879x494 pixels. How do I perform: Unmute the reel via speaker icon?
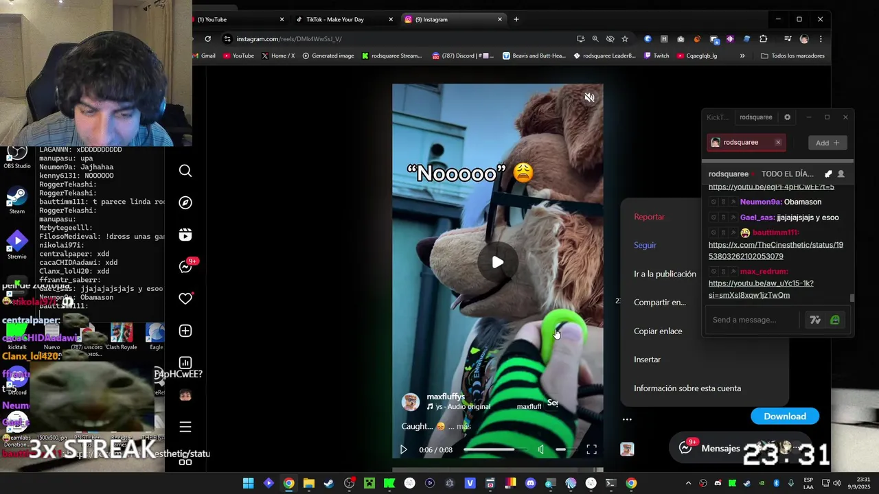pyautogui.click(x=589, y=97)
